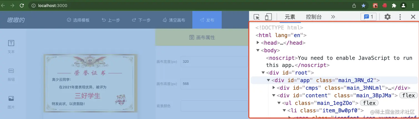Viewport: 419px width, 119px height.
Task: Collapse the body node in DOM tree
Action: coord(258,50)
